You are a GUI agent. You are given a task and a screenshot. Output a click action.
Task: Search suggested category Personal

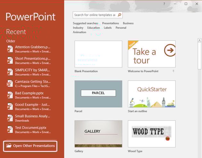pos(121,28)
